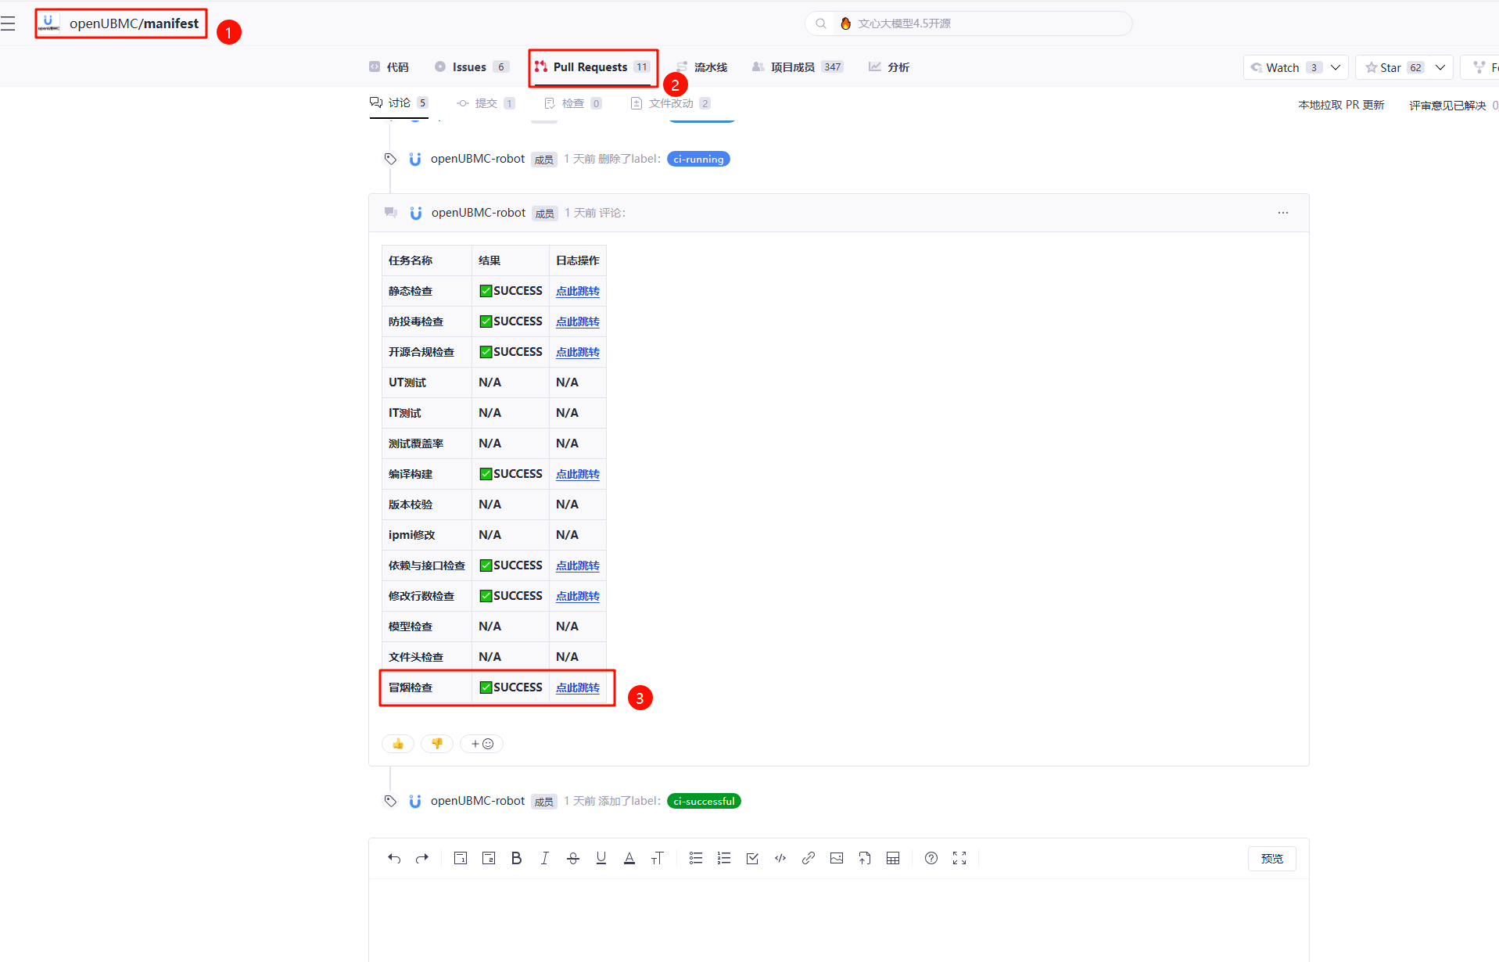Insert a heading level 2
This screenshot has width=1499, height=962.
coord(489,859)
